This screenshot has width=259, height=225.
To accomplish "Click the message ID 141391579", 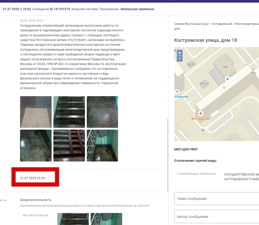I will [60, 9].
